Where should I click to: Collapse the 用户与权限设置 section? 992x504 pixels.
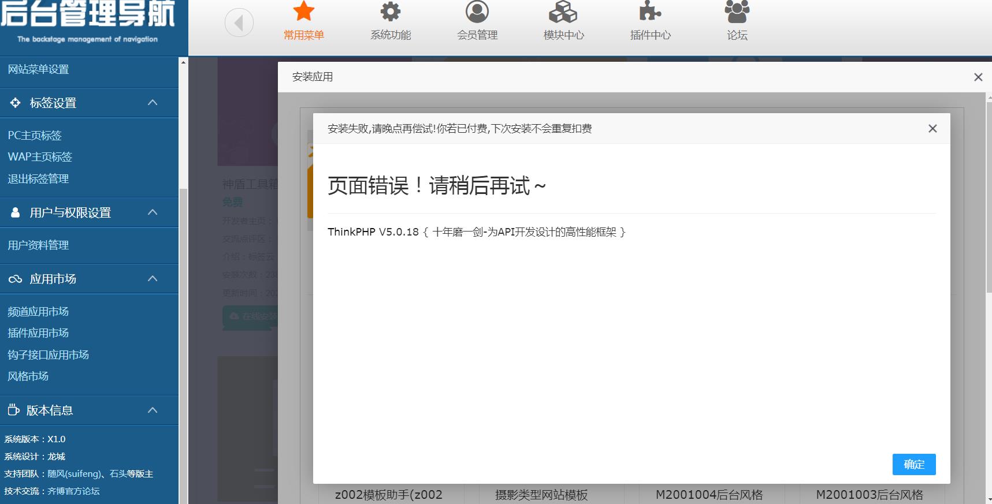[x=153, y=212]
